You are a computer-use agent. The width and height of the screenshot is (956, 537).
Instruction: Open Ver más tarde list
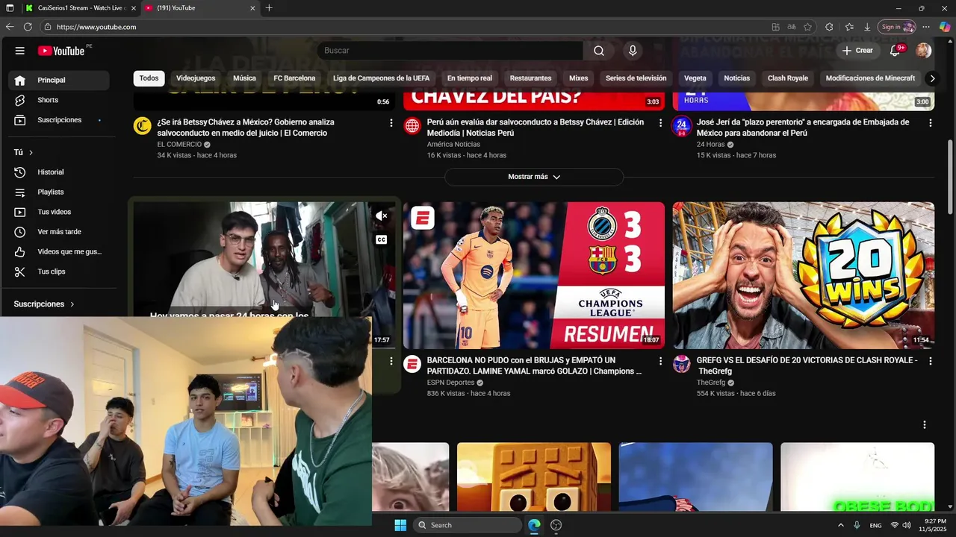point(58,232)
